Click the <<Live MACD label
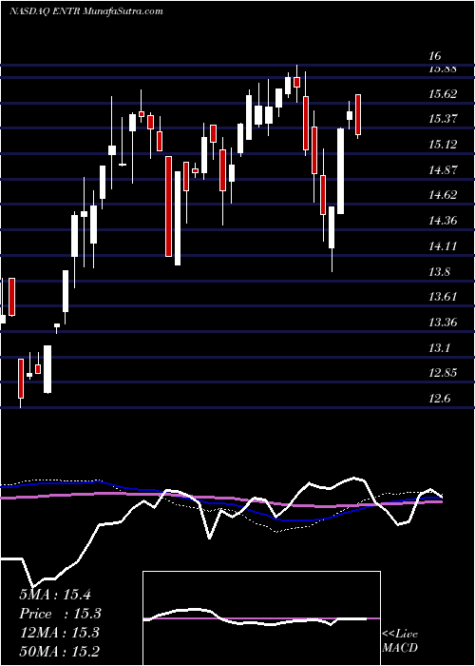 click(400, 640)
